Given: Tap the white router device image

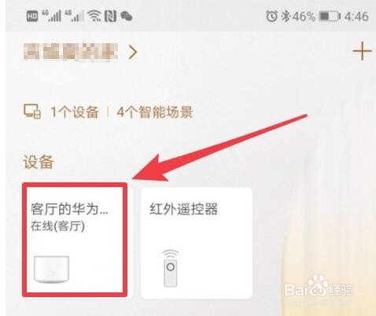Looking at the screenshot, I should (52, 270).
